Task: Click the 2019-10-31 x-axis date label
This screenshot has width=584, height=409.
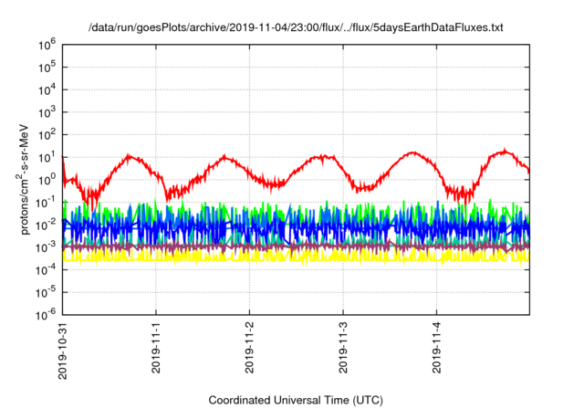Action: (x=63, y=350)
